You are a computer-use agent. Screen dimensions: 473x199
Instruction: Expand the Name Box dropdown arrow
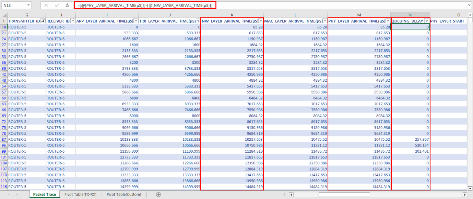[x=28, y=5]
